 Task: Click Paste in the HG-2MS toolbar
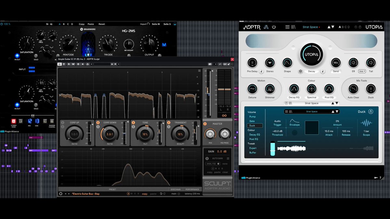[x=91, y=24]
